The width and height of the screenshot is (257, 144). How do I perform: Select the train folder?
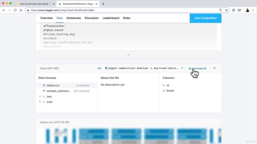click(49, 102)
